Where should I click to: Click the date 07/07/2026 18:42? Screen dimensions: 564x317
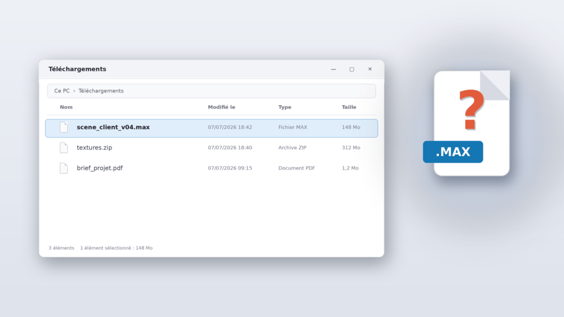[x=230, y=127]
